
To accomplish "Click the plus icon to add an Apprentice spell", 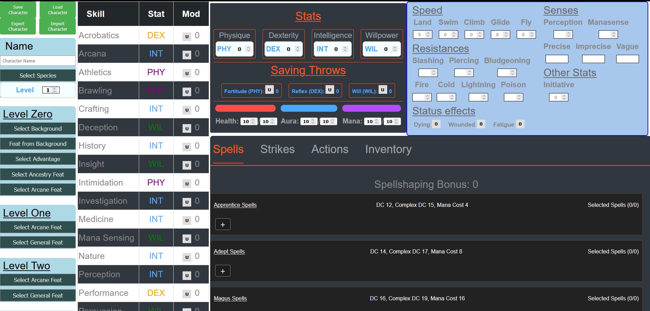I will [223, 224].
